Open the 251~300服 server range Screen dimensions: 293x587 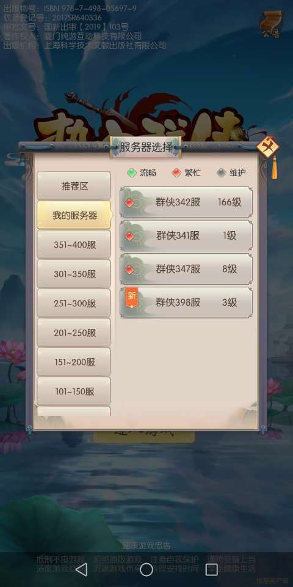click(x=74, y=304)
